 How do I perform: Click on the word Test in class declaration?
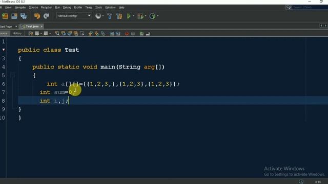tap(72, 50)
